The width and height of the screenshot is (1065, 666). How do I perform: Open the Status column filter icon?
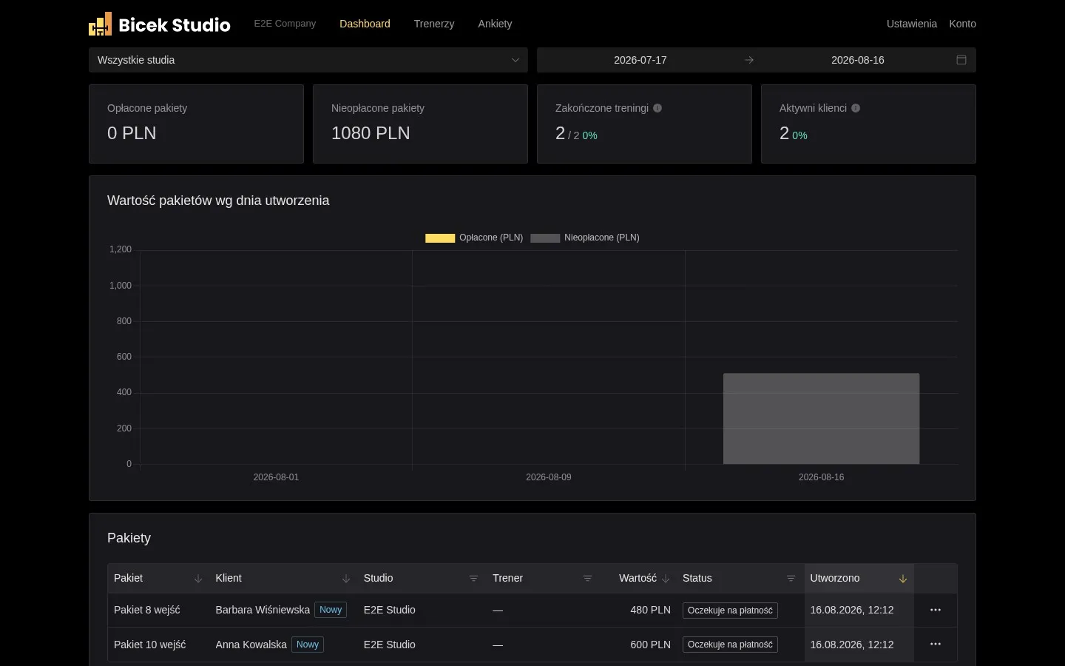(791, 579)
